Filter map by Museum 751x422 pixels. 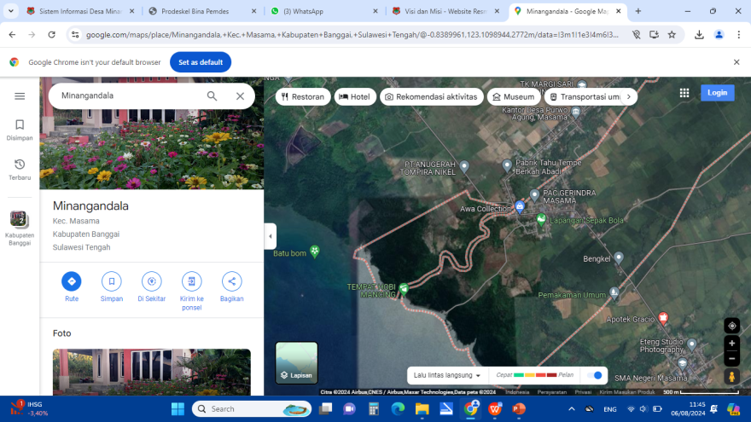tap(514, 96)
